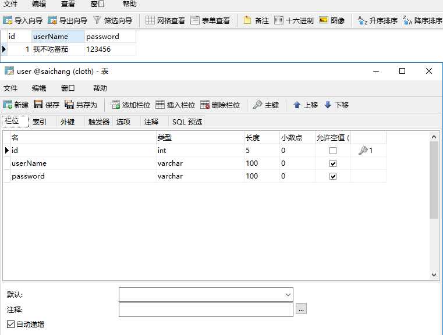The height and width of the screenshot is (335, 443).
Task: Open Help (帮助) menu in table designer
Action: (100, 88)
